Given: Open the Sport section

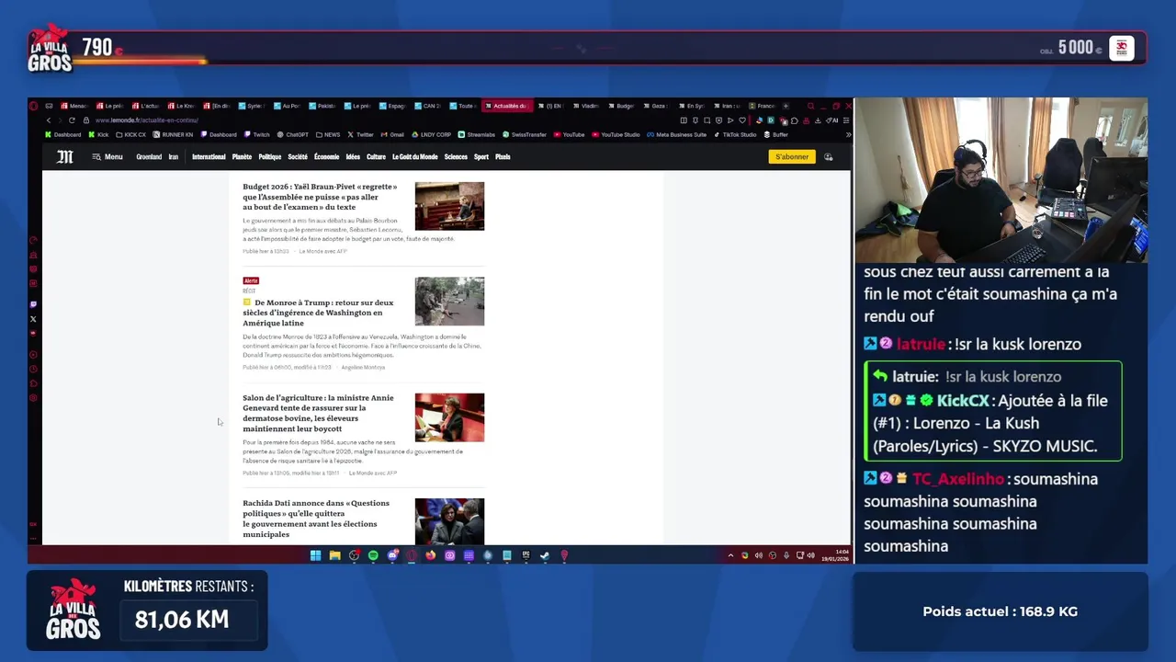Looking at the screenshot, I should click(481, 157).
